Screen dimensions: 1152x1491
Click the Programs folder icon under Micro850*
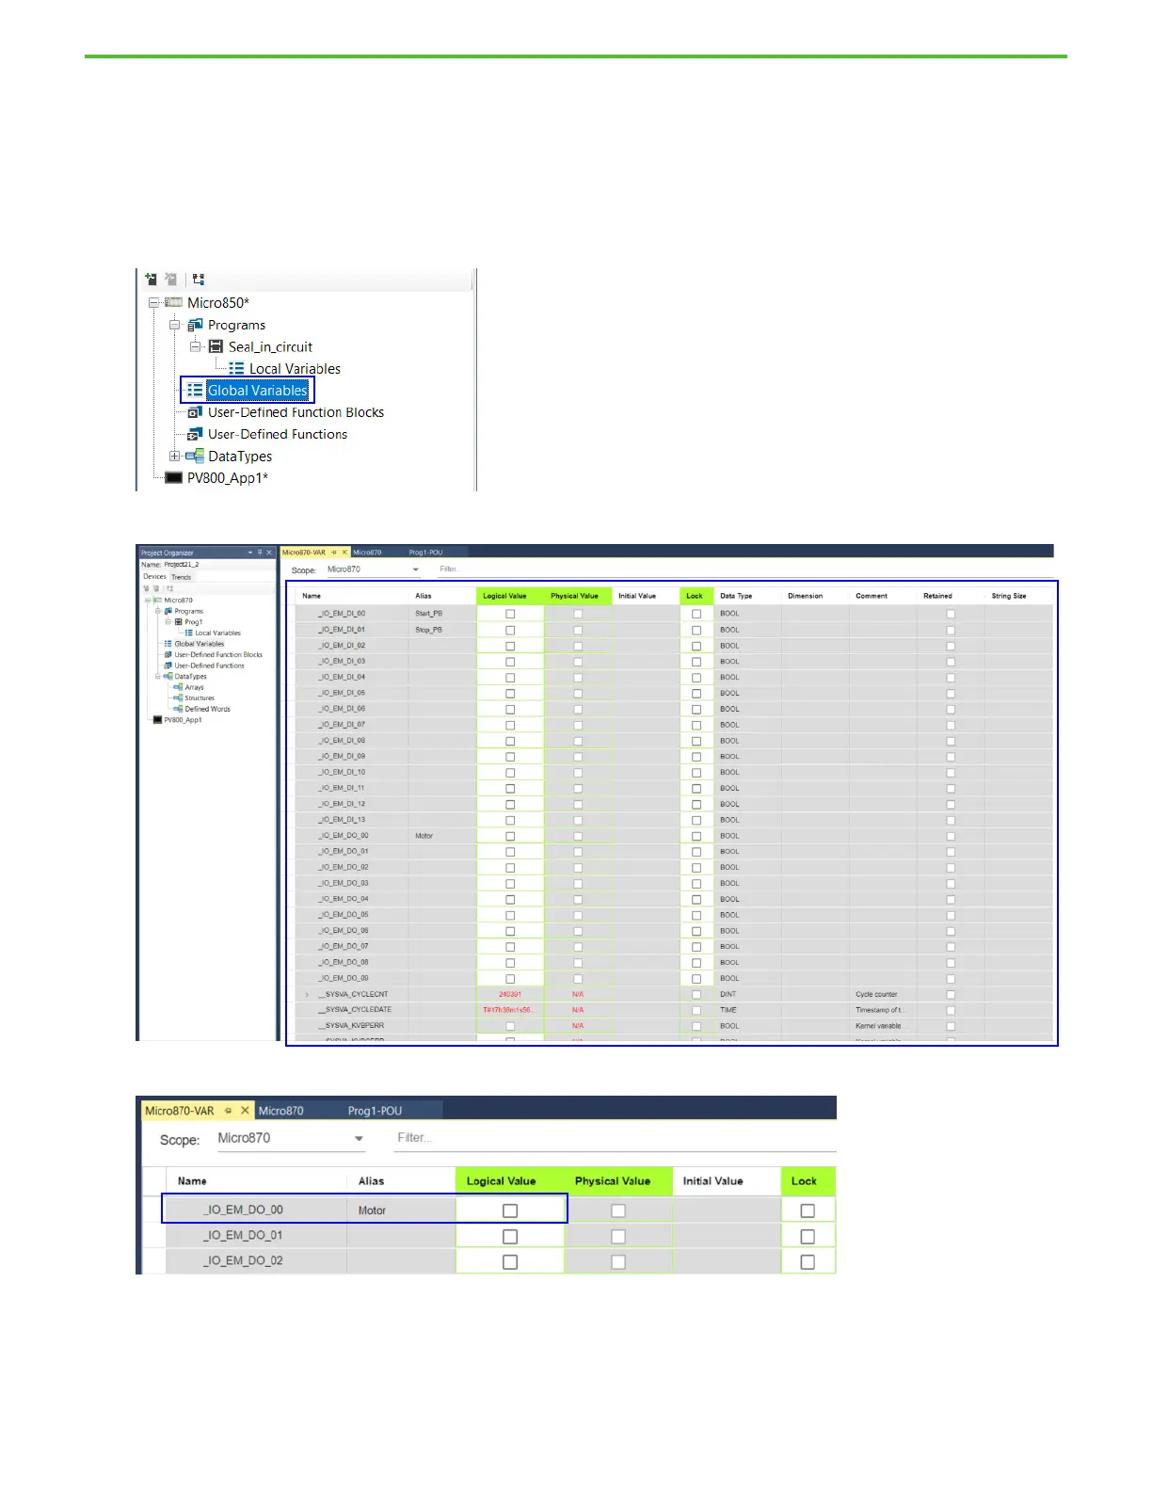click(195, 325)
